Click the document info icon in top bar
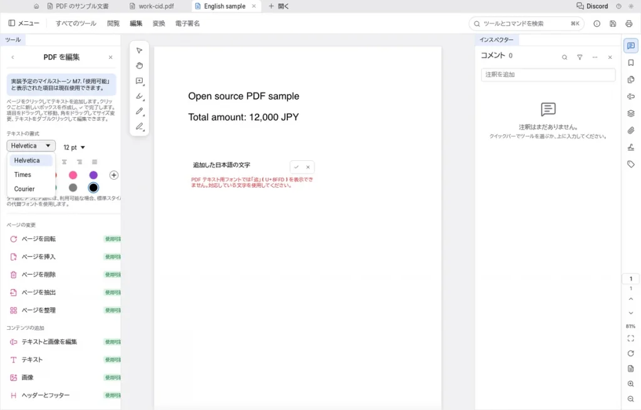Viewport: 641px width, 410px height. point(597,24)
